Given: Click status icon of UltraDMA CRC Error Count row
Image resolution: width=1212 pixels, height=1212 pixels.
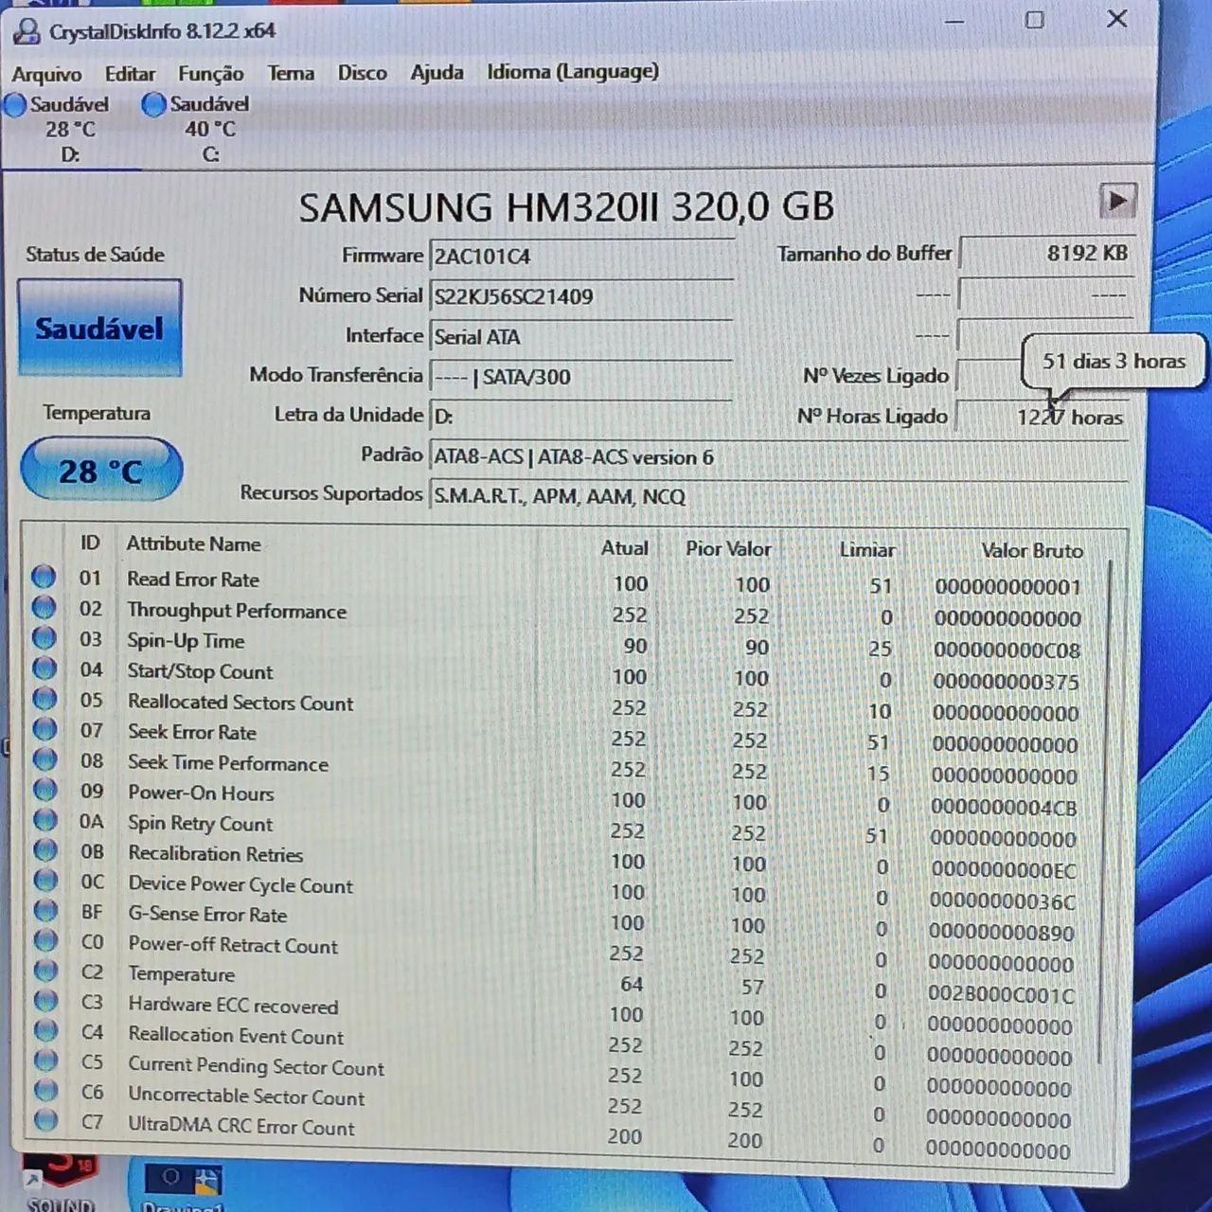Looking at the screenshot, I should pyautogui.click(x=45, y=1120).
